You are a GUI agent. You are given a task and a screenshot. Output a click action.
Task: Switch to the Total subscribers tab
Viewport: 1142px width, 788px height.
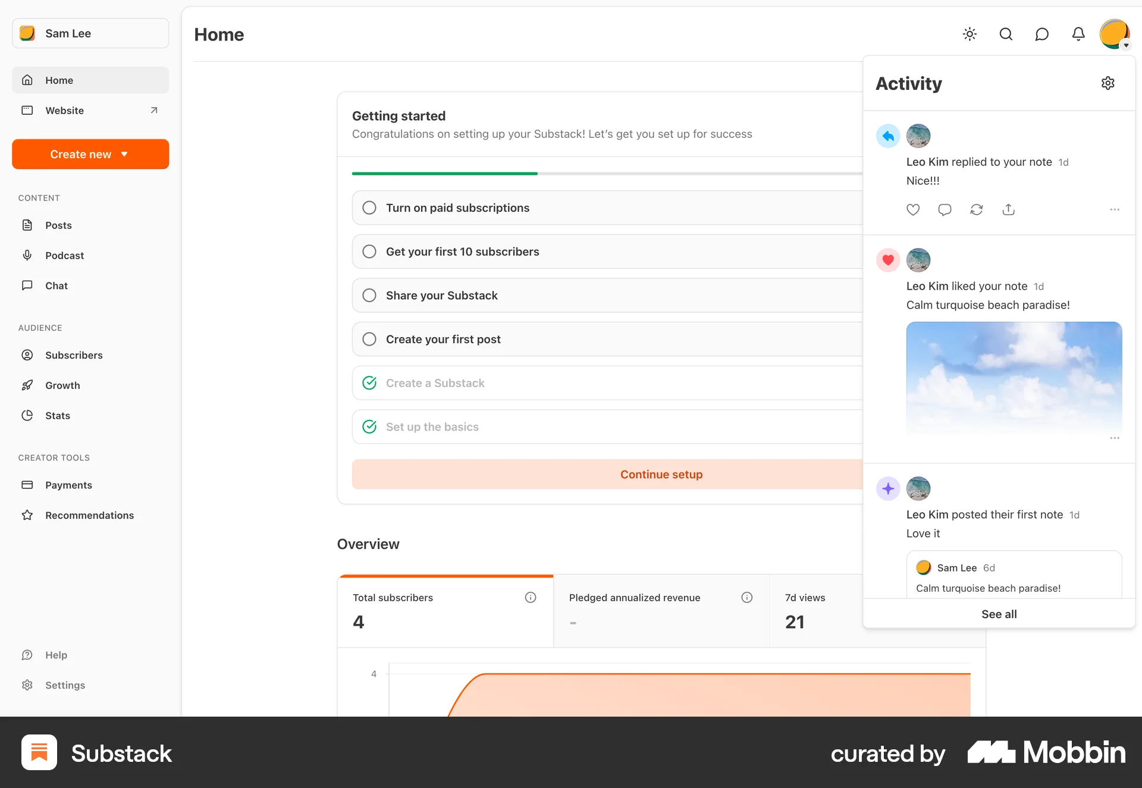[445, 611]
